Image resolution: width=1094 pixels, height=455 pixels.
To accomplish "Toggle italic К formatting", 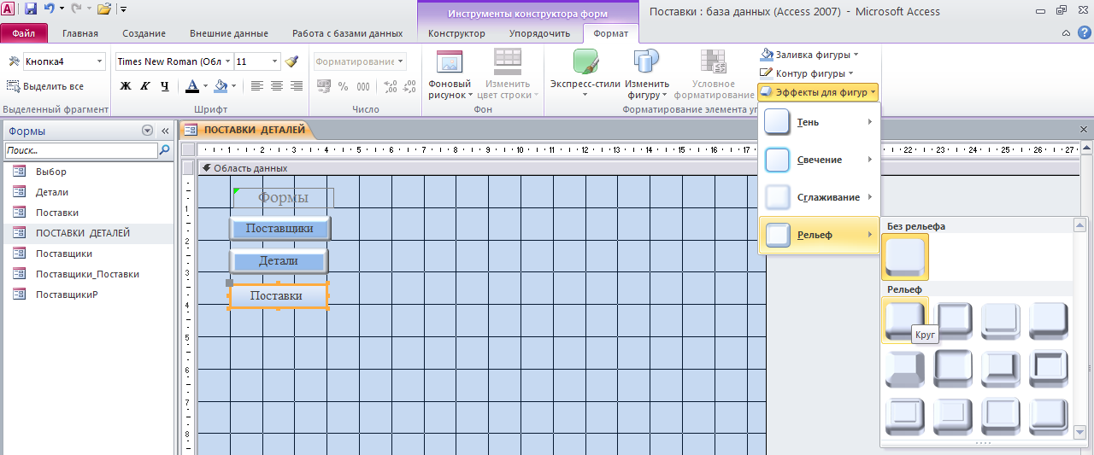I will (144, 86).
